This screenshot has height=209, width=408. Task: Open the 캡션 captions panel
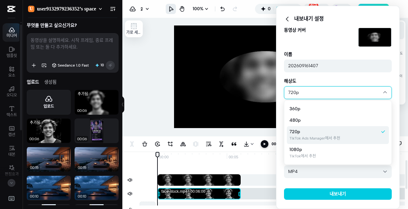click(11, 131)
